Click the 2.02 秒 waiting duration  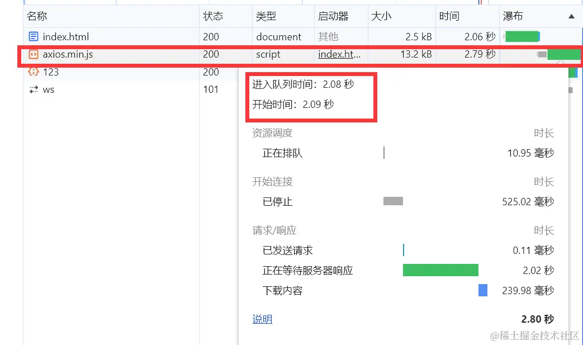(538, 270)
